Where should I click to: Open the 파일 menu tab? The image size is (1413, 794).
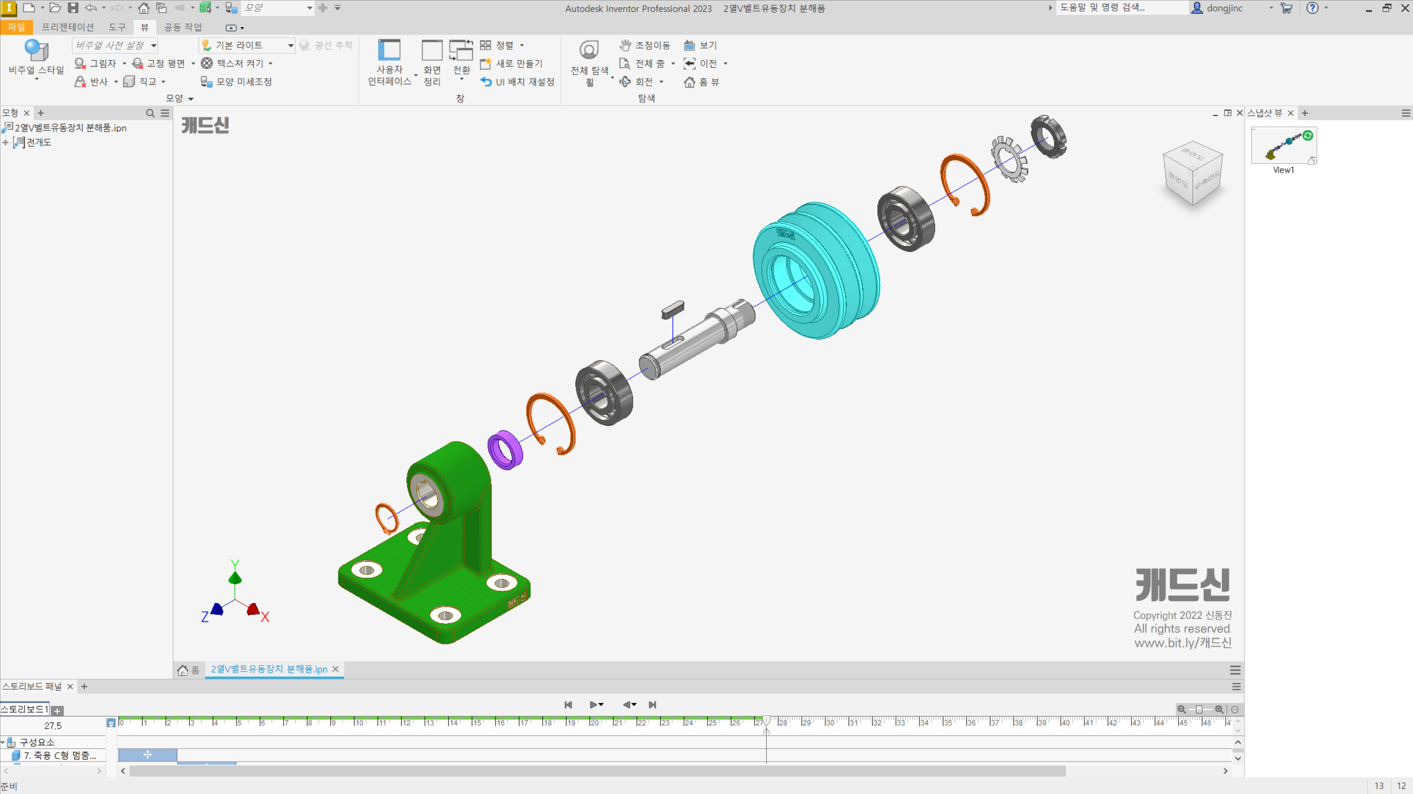click(x=17, y=27)
